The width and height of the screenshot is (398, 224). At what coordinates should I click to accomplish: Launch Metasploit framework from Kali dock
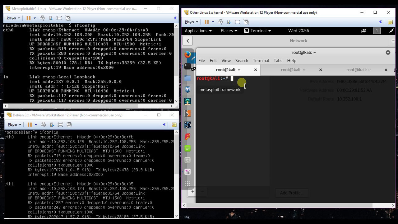click(187, 90)
